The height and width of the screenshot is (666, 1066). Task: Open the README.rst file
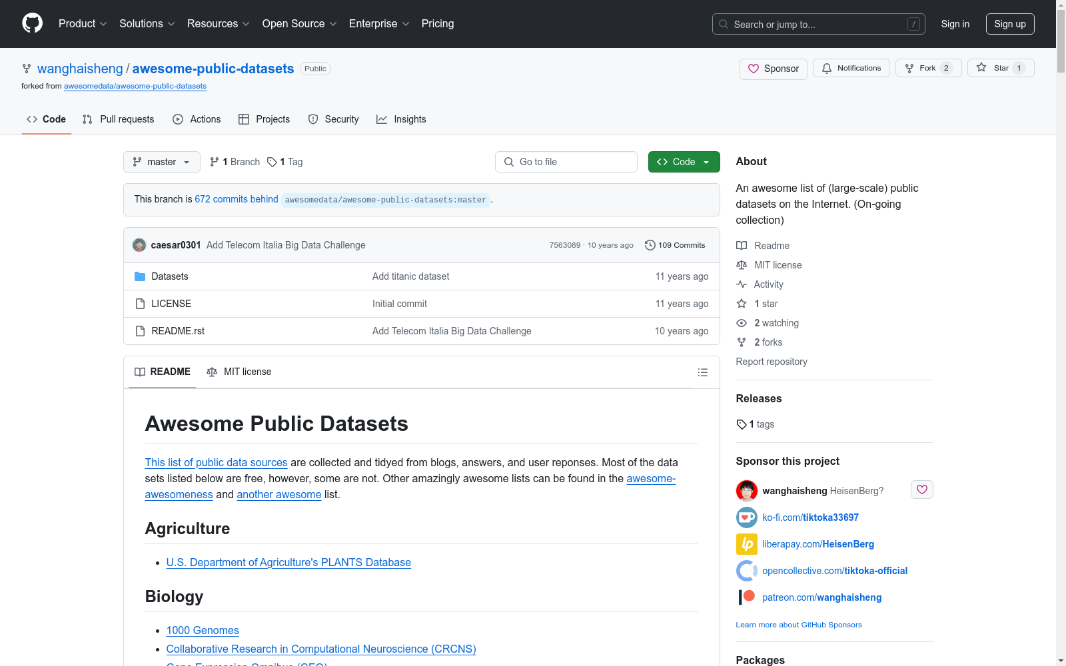pos(178,331)
